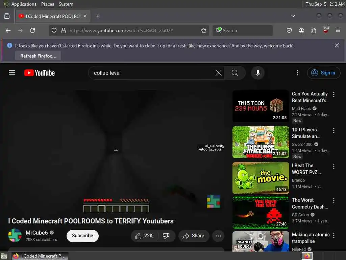This screenshot has height=260, width=346.
Task: Go back in Firefox
Action: [8, 30]
